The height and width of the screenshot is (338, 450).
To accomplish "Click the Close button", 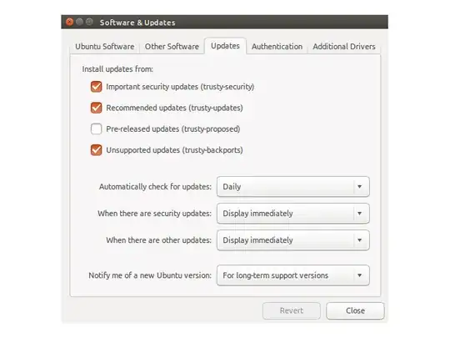I will point(355,310).
